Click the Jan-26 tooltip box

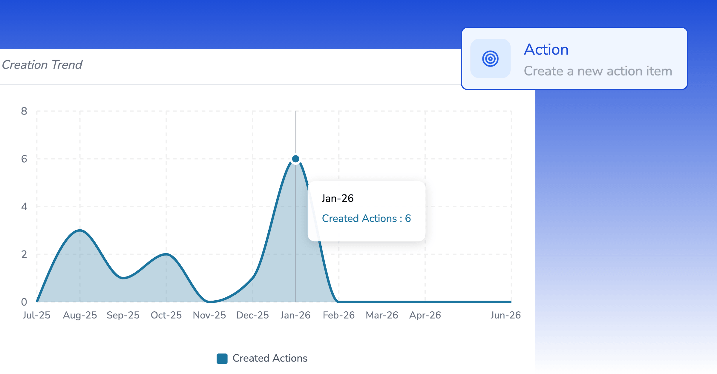[366, 211]
